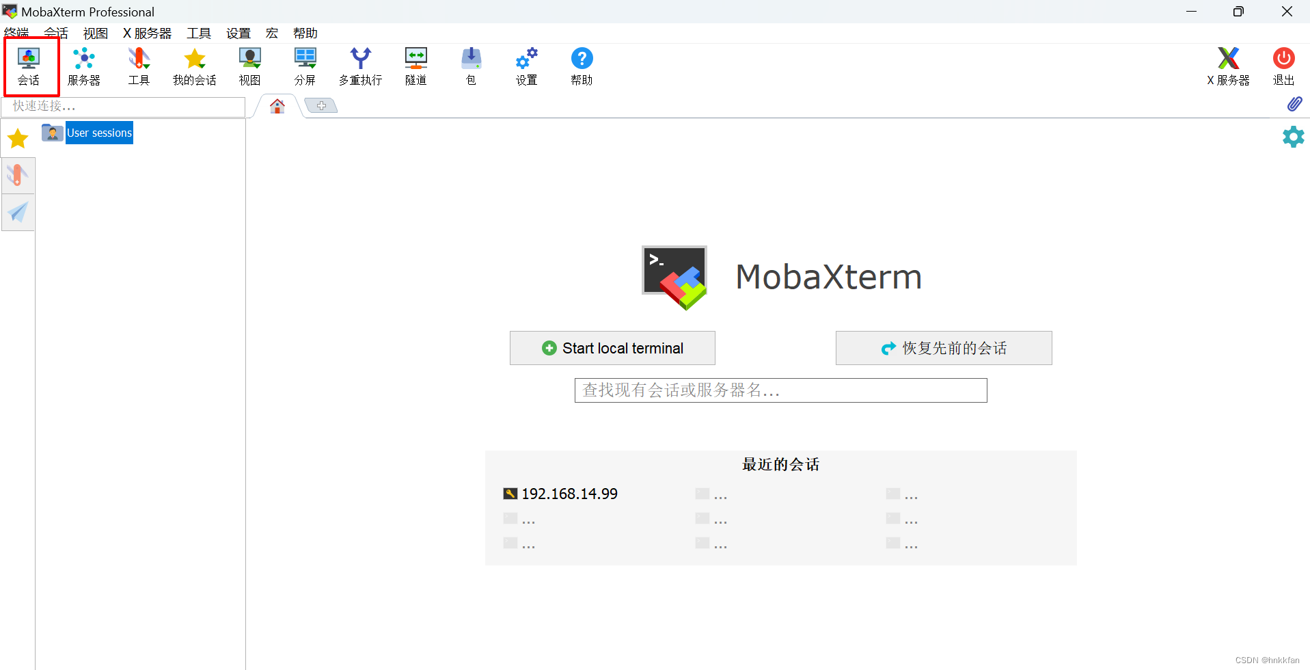The height and width of the screenshot is (670, 1310).
Task: Click the 服务器 servers toolbar icon
Action: tap(84, 66)
